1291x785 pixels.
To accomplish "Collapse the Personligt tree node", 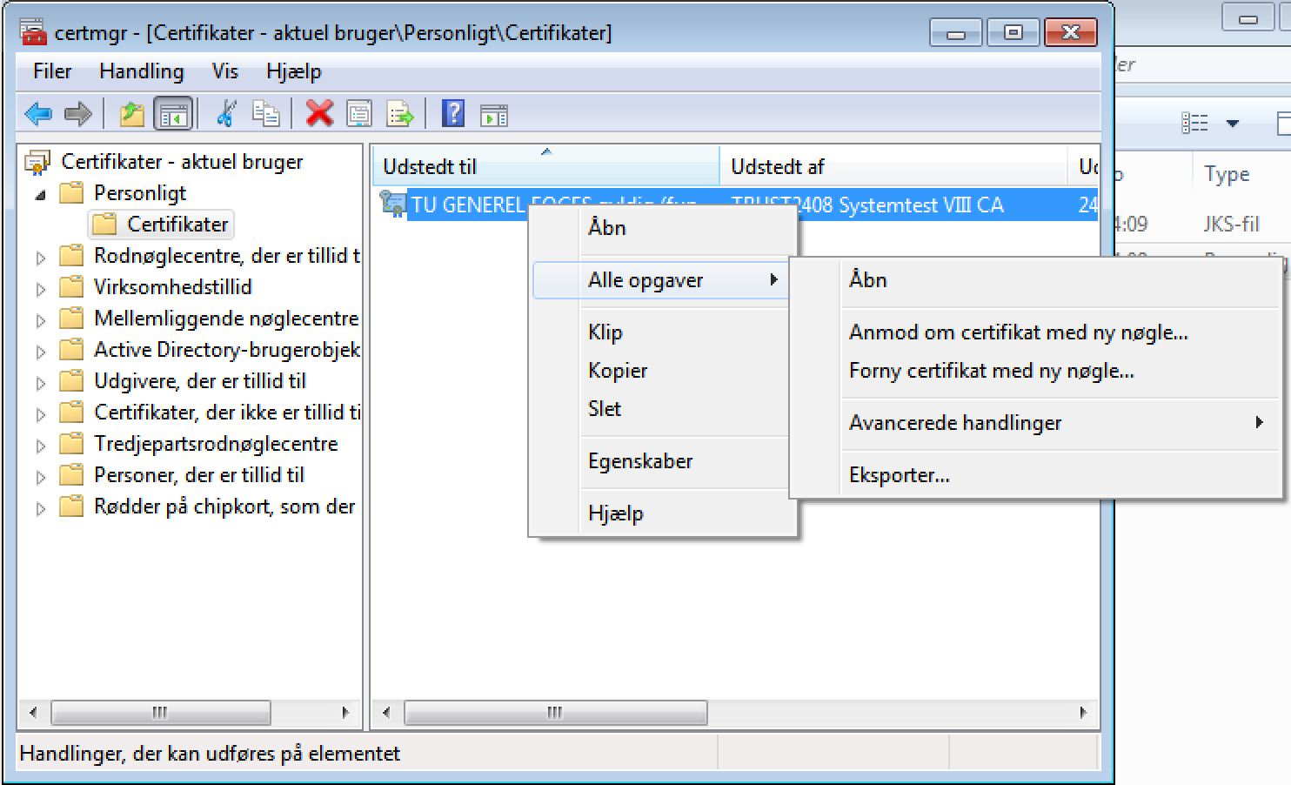I will (x=40, y=194).
